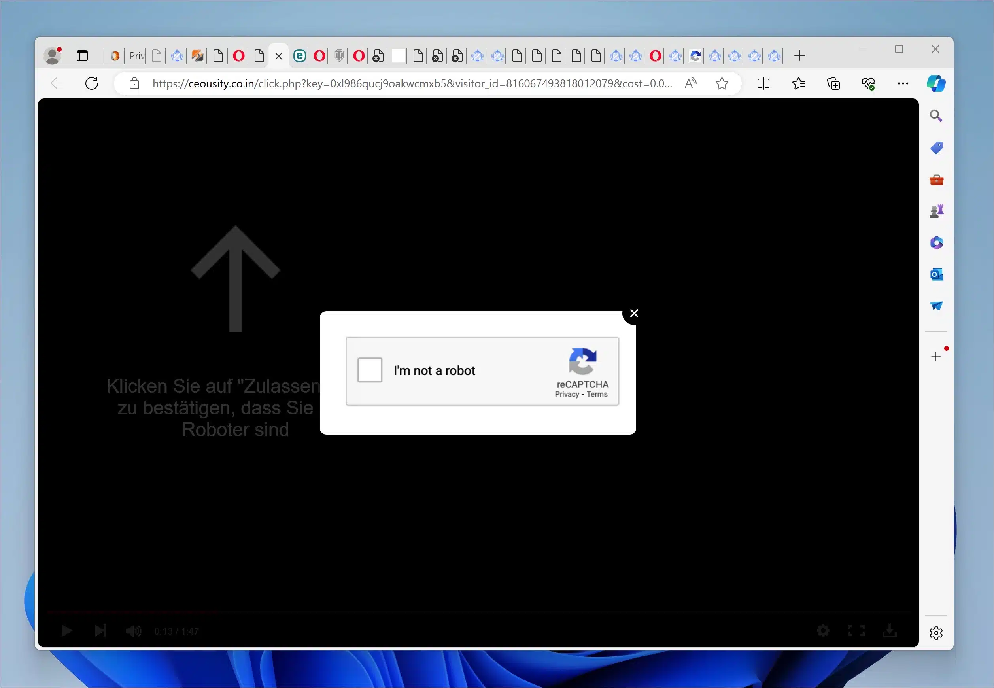994x688 pixels.
Task: Switch to the first orange-icon tab
Action: (115, 56)
